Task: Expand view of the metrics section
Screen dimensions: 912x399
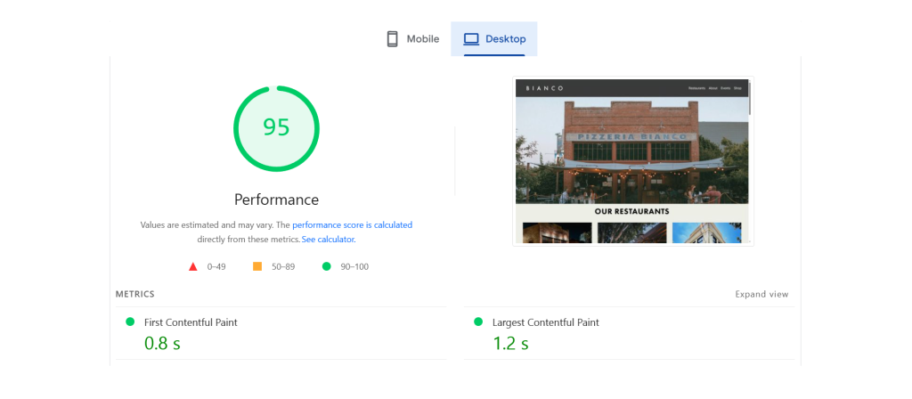Action: (761, 294)
